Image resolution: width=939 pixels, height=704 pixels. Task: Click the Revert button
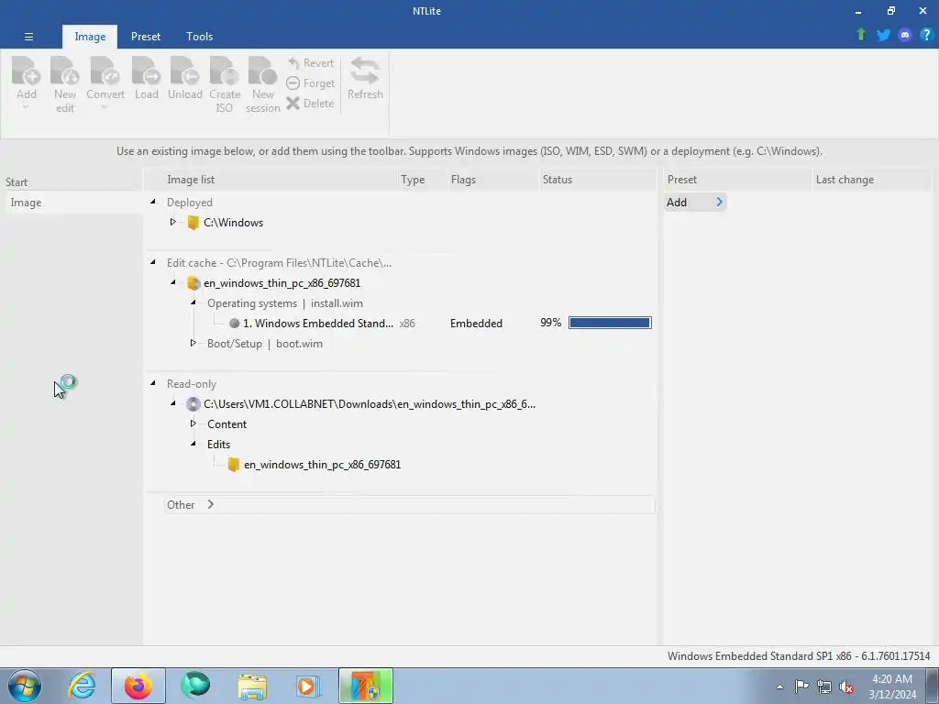[x=311, y=63]
